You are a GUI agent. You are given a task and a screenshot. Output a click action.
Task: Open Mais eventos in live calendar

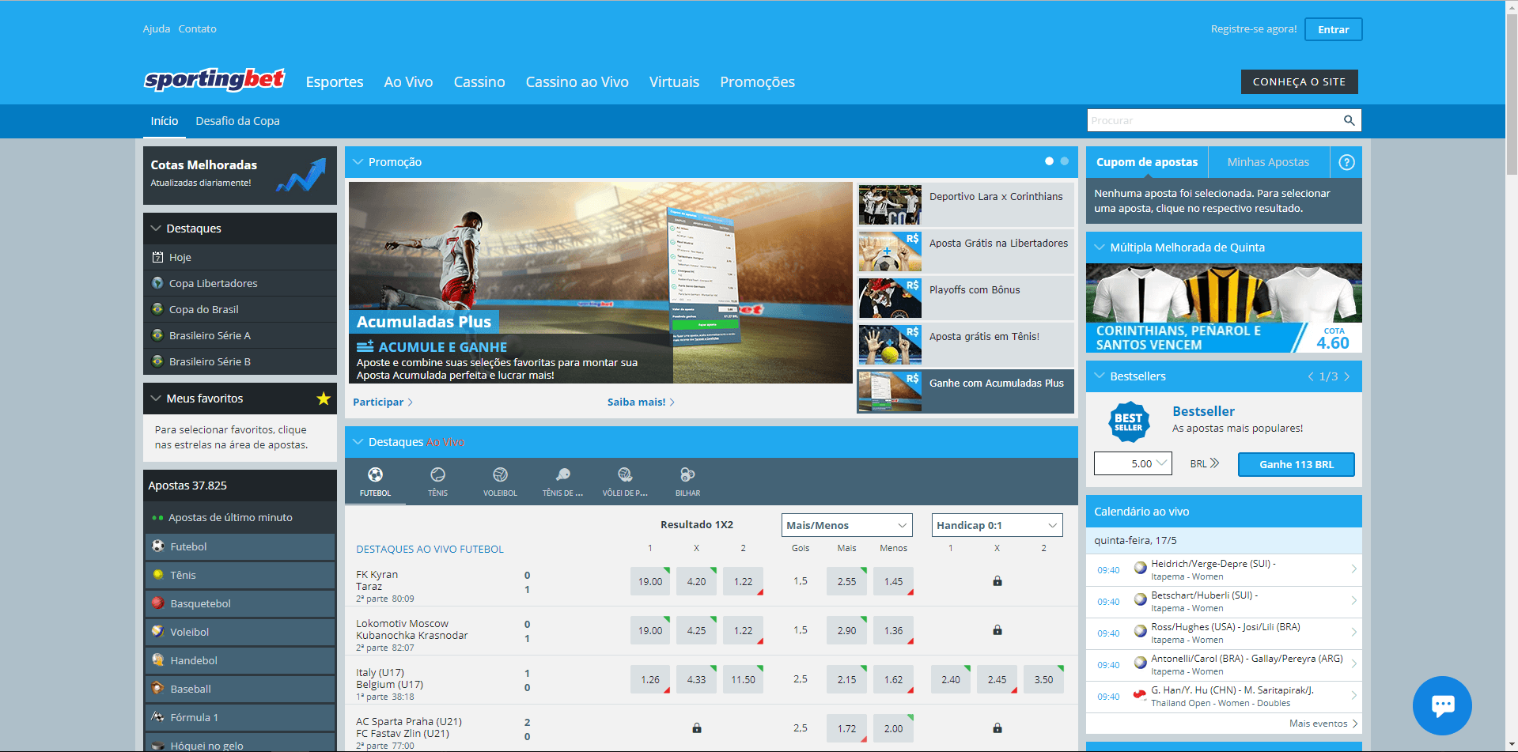[x=1323, y=724]
